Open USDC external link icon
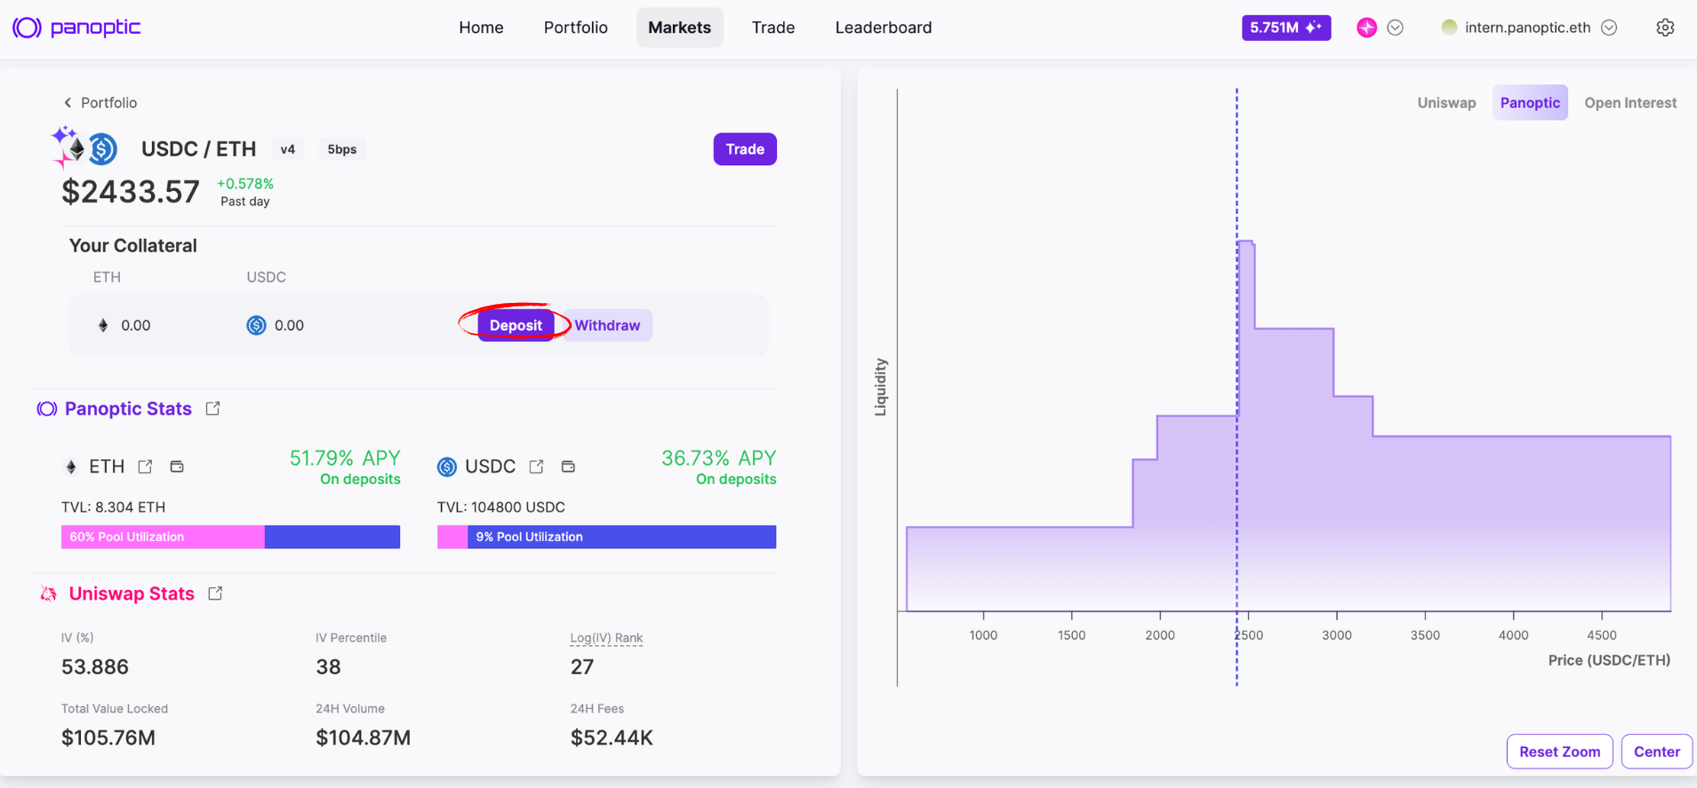This screenshot has height=788, width=1697. 536,466
